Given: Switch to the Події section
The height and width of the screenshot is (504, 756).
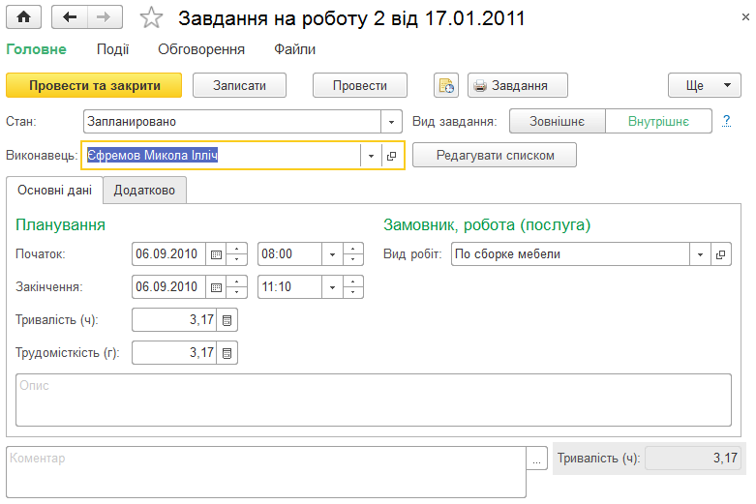Looking at the screenshot, I should (x=113, y=49).
